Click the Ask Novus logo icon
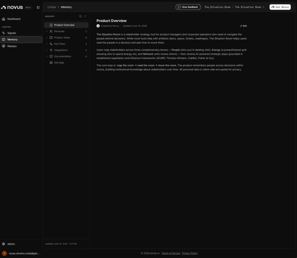Screen dimensions: 297x258 click(x=273, y=7)
